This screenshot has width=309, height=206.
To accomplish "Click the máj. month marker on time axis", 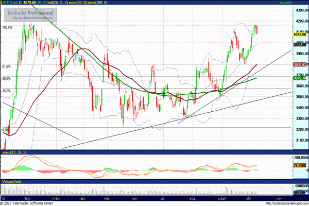I will (107, 197).
